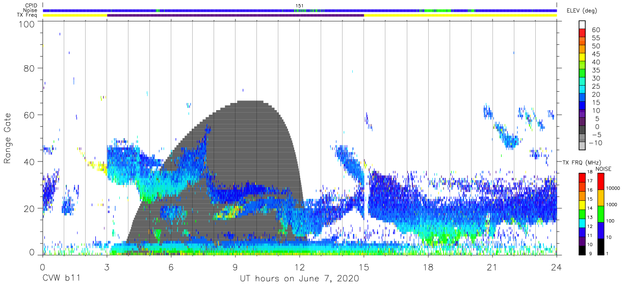Pick the red swatch in ELEV colorbar
The height and width of the screenshot is (289, 626).
tap(583, 33)
